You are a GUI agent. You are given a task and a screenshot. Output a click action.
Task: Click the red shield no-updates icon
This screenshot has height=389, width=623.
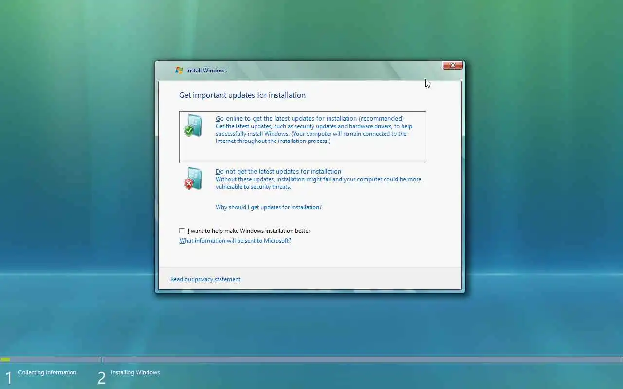click(193, 179)
